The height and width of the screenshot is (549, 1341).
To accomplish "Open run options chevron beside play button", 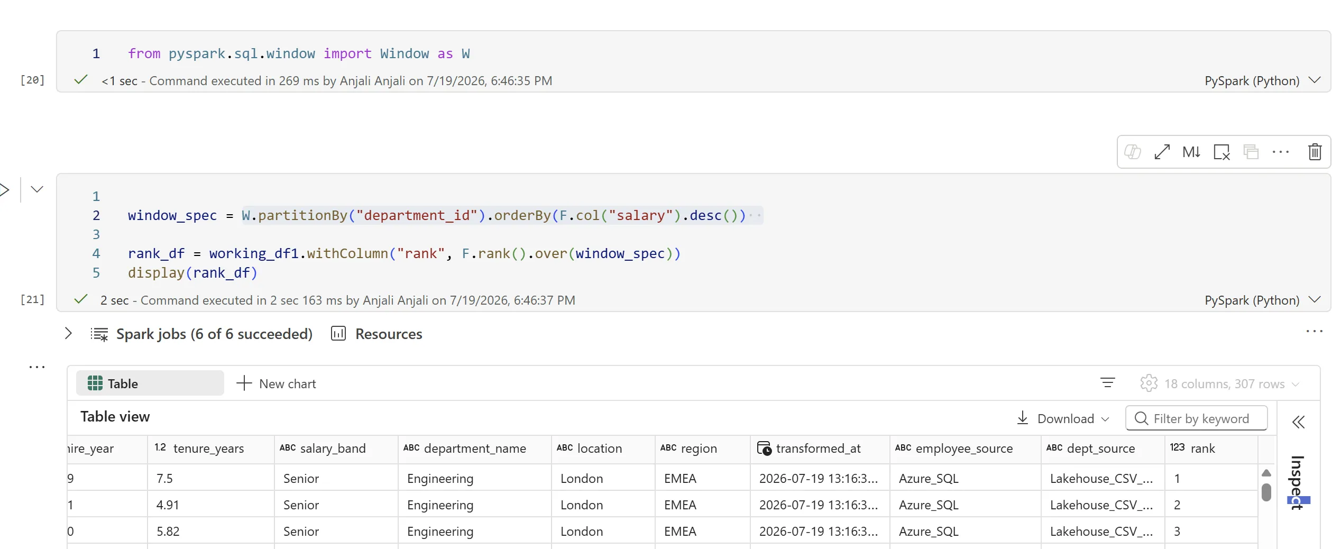I will [x=37, y=189].
